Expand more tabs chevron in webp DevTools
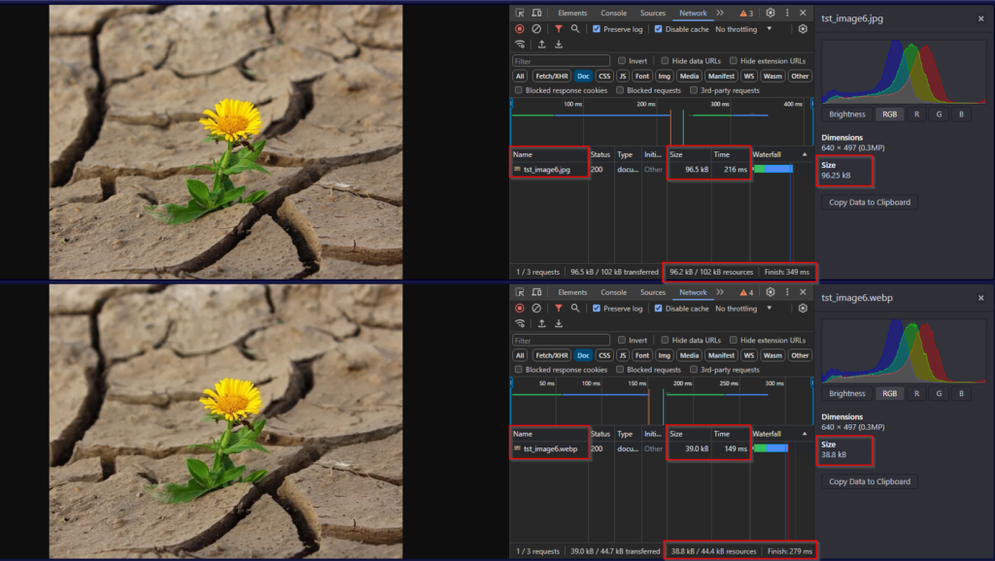Viewport: 995px width, 561px height. pos(720,292)
